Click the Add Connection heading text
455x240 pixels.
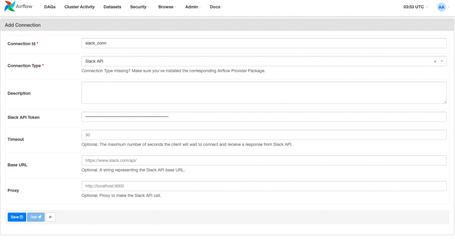(23, 25)
